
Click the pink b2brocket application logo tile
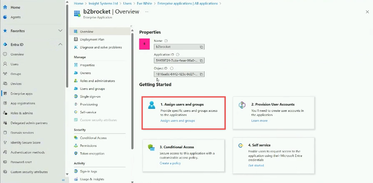tap(145, 43)
